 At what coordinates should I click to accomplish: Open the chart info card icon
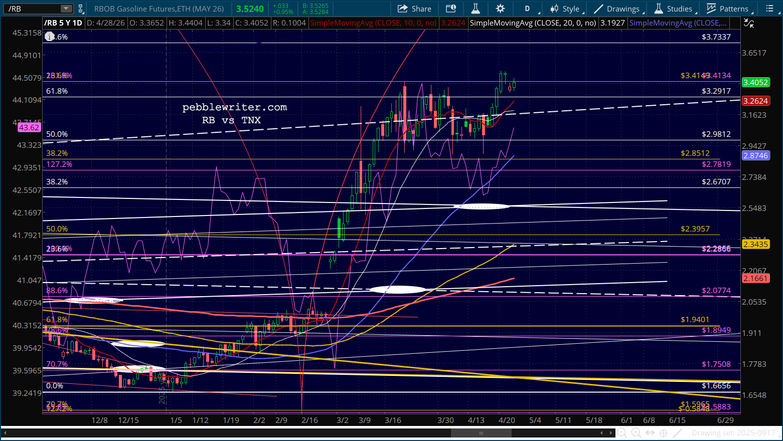click(x=451, y=9)
